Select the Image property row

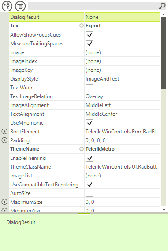85,52
